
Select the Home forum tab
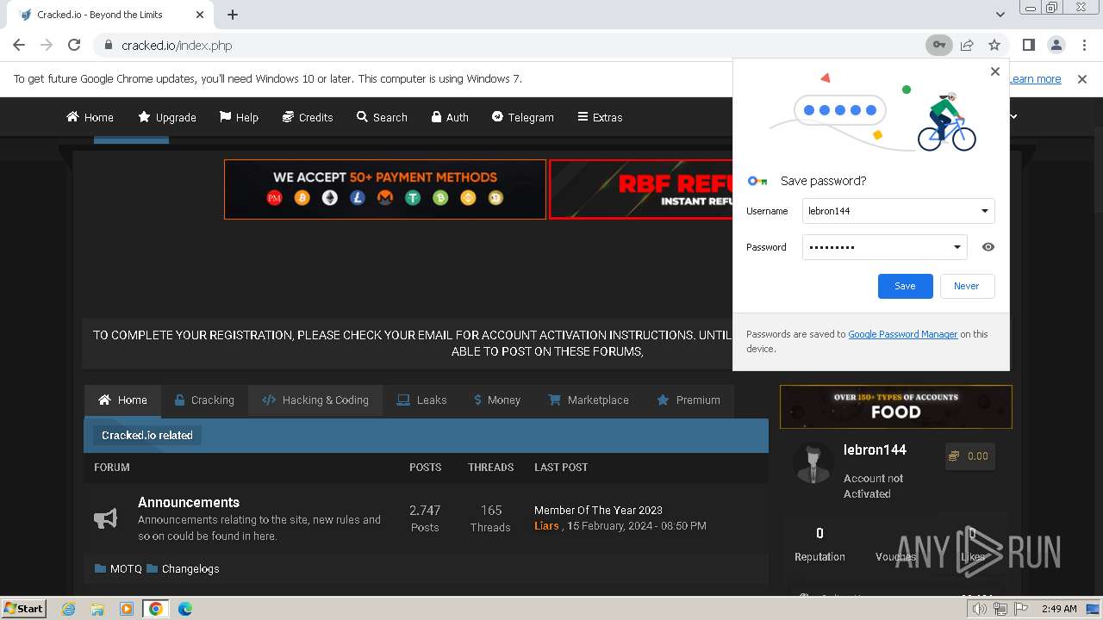[x=122, y=400]
